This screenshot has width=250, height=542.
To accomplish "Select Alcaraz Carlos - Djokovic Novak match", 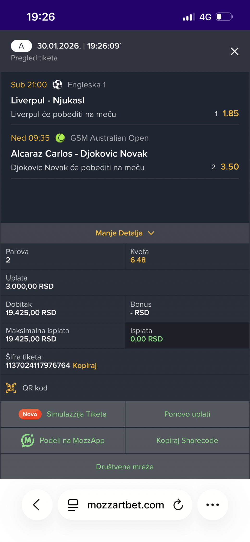I will coord(79,154).
